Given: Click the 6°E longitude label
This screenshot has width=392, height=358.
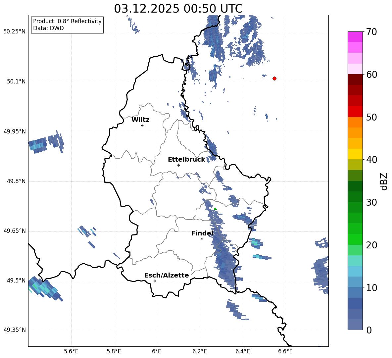Looking at the screenshot, I should coord(157,351).
